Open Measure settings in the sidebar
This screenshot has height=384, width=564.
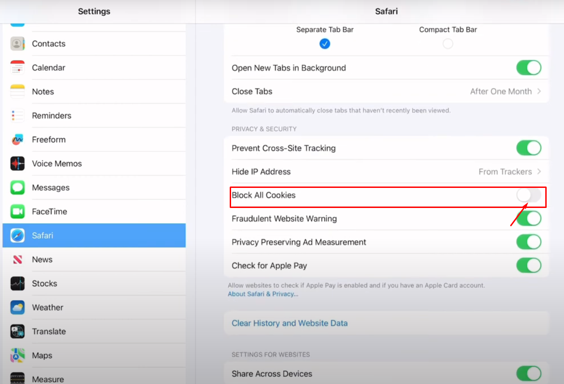coord(94,377)
